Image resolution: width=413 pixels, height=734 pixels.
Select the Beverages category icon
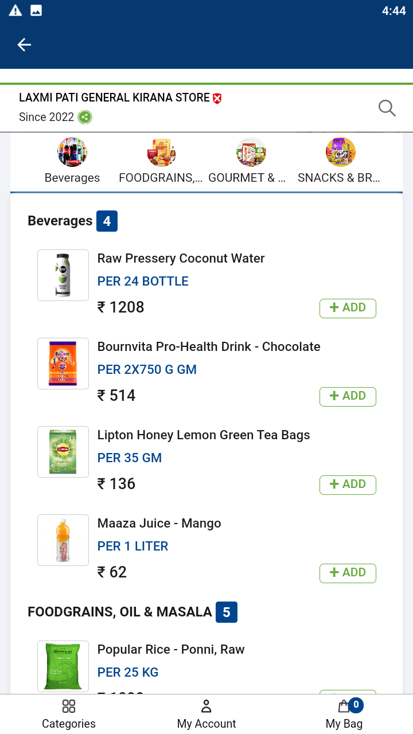point(72,153)
